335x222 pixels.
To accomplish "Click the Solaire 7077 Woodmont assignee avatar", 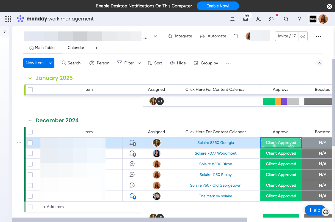I will tap(157, 153).
